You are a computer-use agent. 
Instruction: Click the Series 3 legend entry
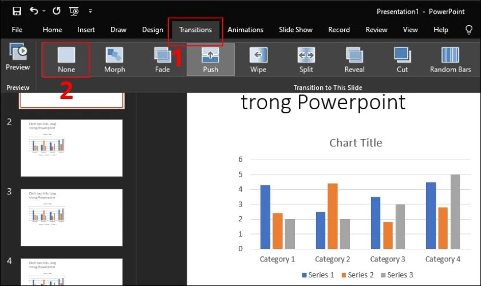(397, 275)
